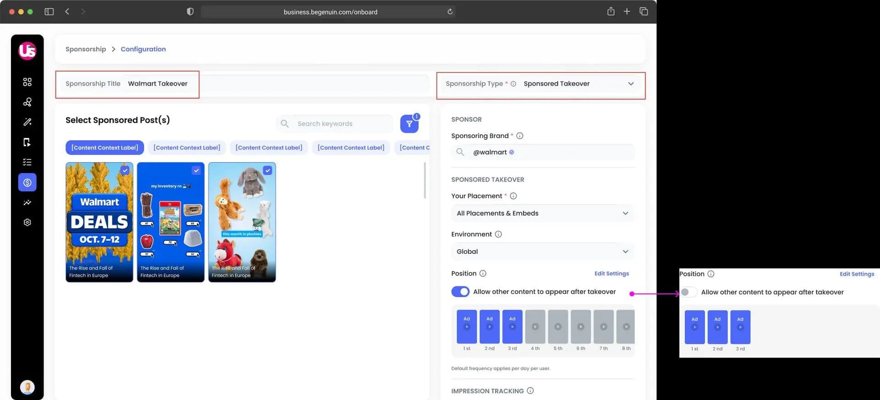880x400 pixels.
Task: Click the Sponsorship breadcrumb link
Action: 86,49
